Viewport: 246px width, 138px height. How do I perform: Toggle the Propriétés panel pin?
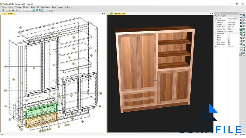236,13
